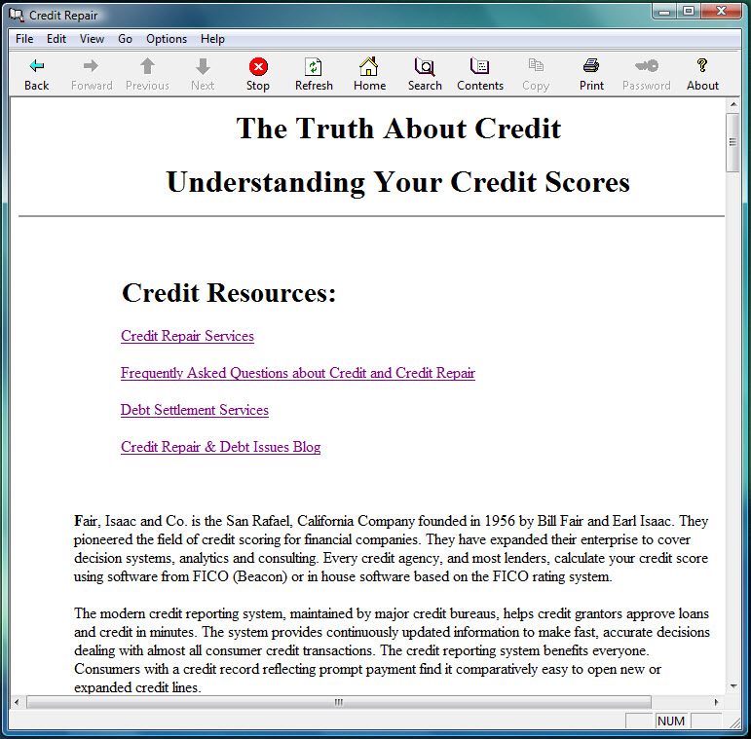751x739 pixels.
Task: Click the Next down-arrow toolbar icon
Action: click(x=203, y=66)
